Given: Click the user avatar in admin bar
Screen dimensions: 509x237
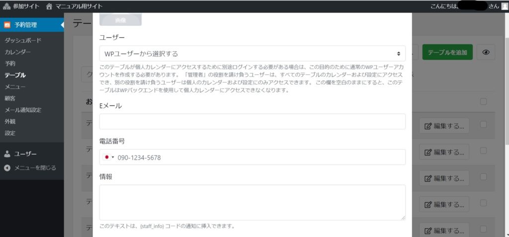Looking at the screenshot, I should [504, 6].
